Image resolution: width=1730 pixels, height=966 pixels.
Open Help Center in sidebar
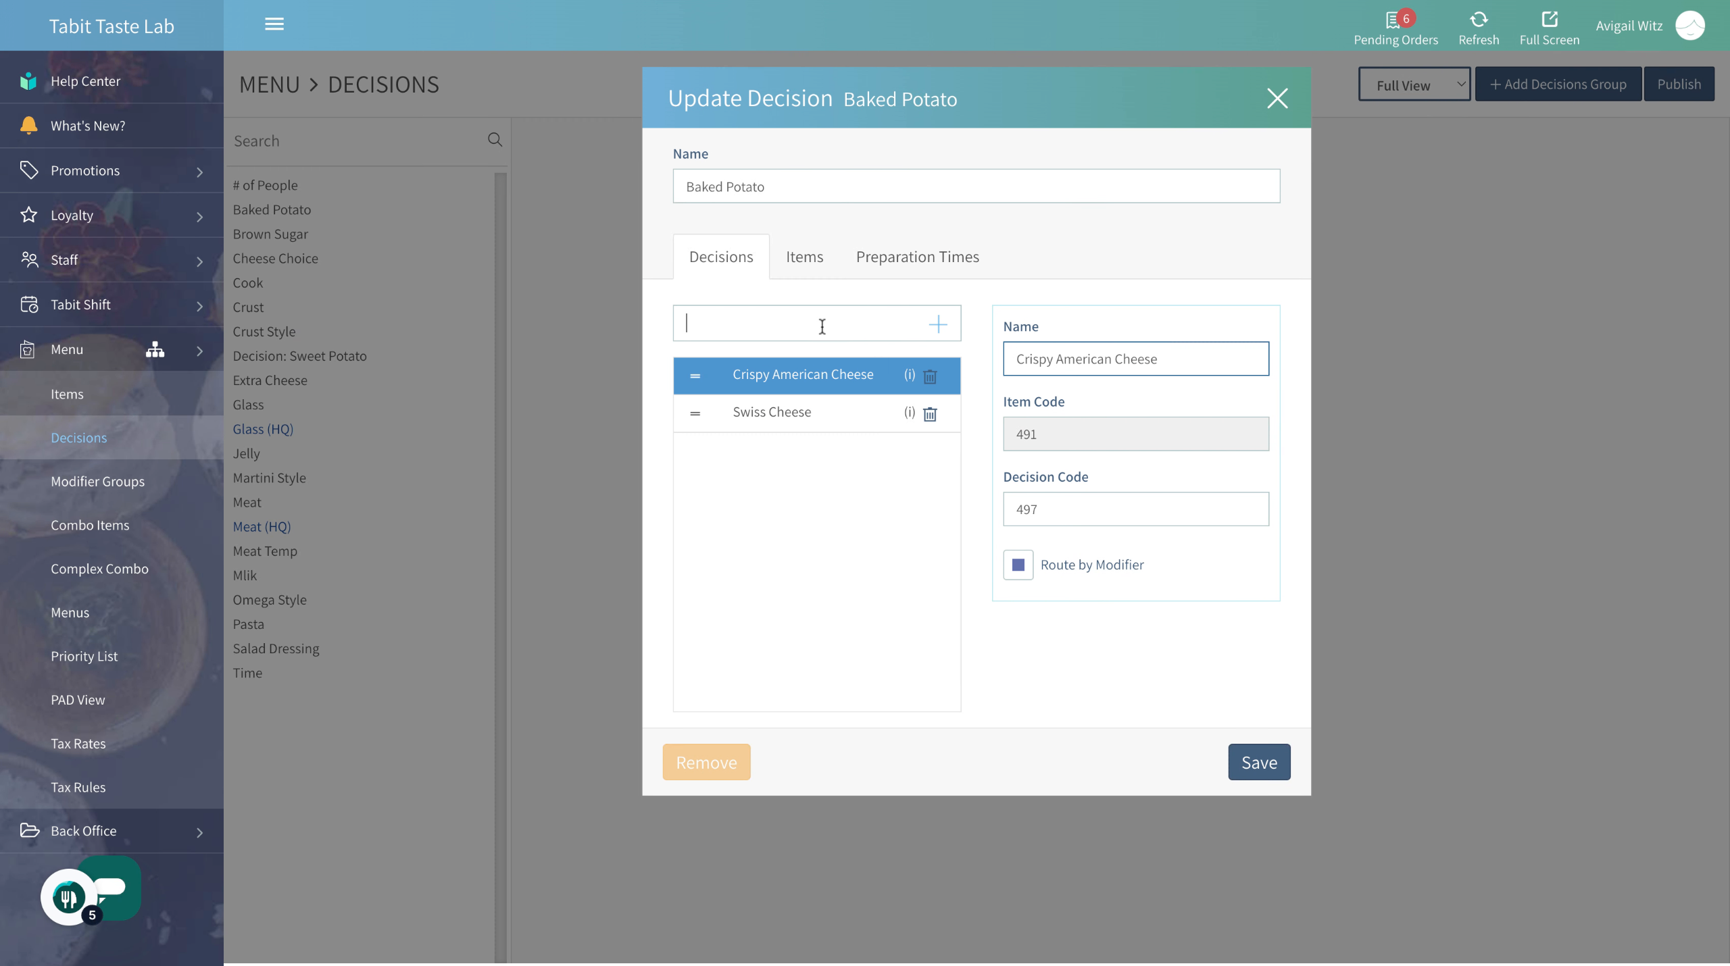112,81
